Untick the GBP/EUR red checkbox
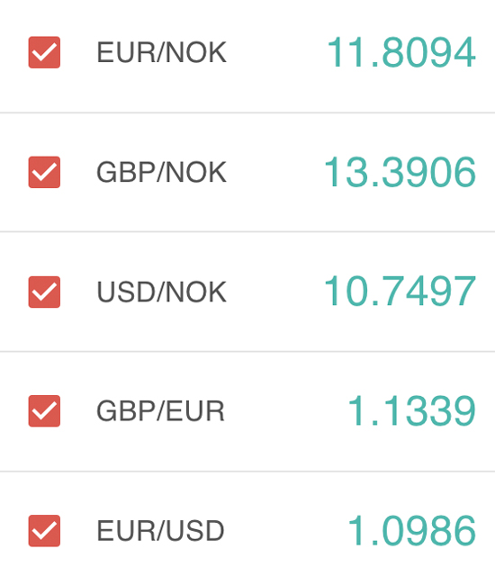Image resolution: width=495 pixels, height=585 pixels. 44,410
